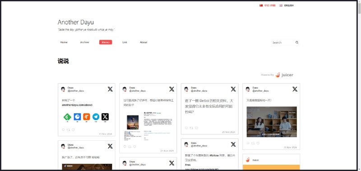Open the classroom photo thumbnail
Screen dimensions: 361x171
point(272,122)
